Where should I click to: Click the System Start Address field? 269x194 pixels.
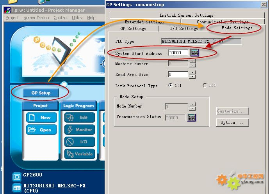pos(178,53)
